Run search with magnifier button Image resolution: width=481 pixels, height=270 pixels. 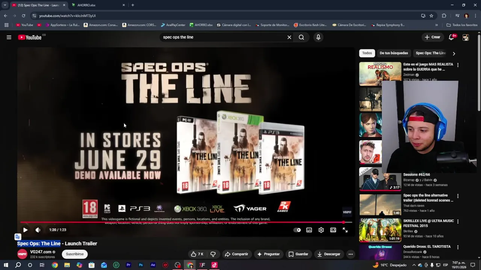coord(301,37)
